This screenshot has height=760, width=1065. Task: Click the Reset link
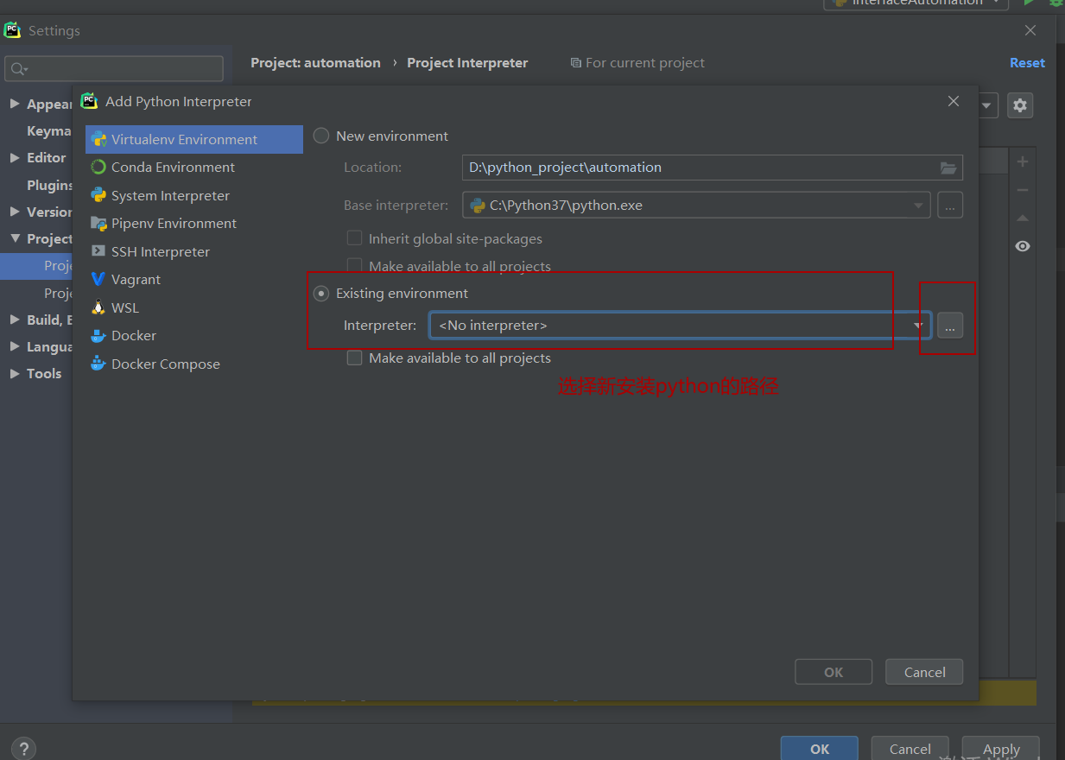[x=1027, y=62]
